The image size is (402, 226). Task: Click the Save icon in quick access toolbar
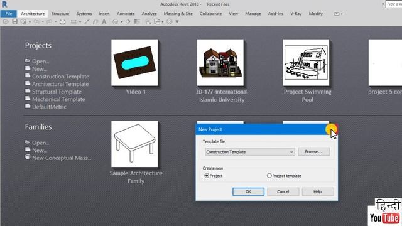15,22
